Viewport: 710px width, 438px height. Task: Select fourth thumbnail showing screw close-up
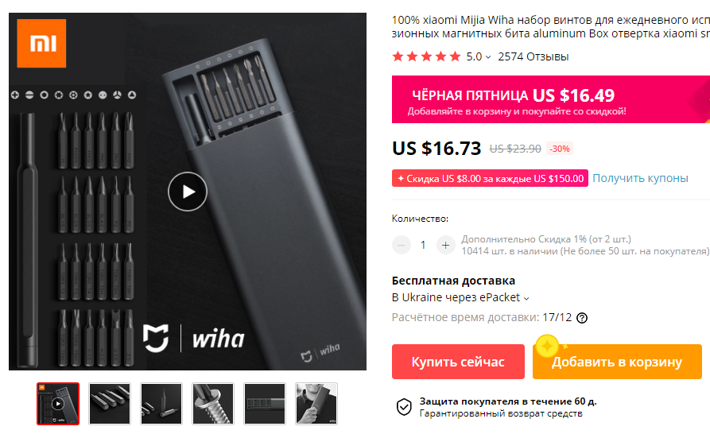coord(213,404)
